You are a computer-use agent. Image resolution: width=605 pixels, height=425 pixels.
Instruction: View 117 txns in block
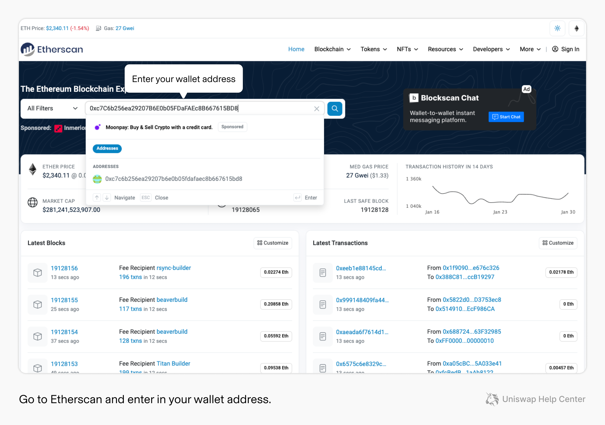coord(131,309)
